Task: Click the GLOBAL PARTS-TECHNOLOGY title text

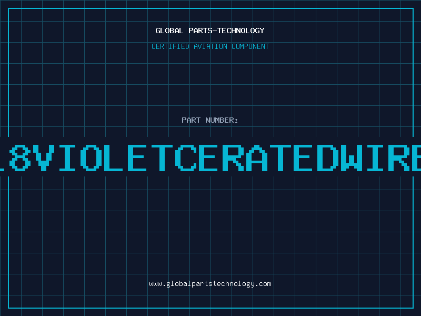Action: (x=210, y=31)
